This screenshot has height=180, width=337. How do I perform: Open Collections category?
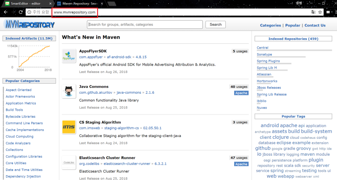pyautogui.click(x=14, y=150)
